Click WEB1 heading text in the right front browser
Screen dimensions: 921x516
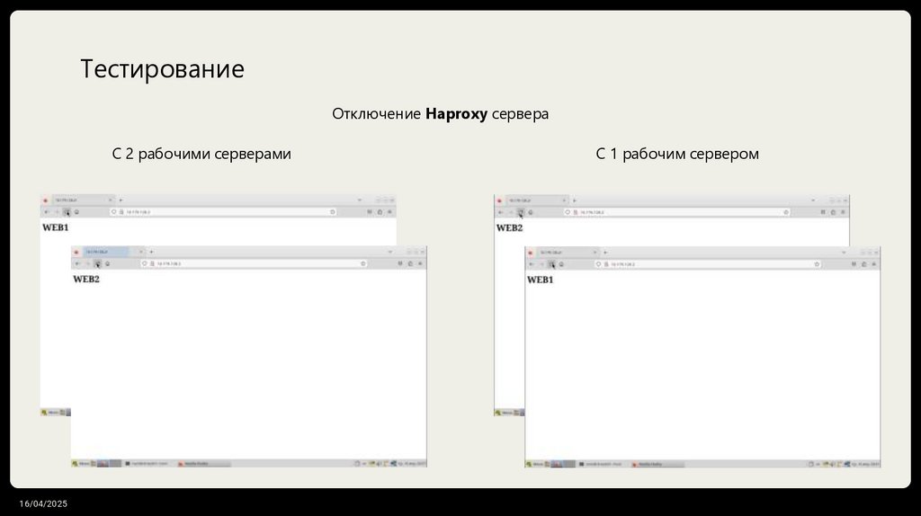click(540, 280)
